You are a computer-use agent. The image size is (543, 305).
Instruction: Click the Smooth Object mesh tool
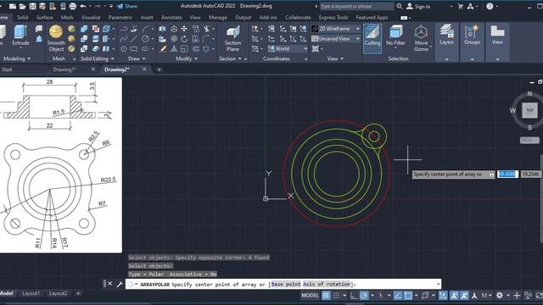(56, 38)
